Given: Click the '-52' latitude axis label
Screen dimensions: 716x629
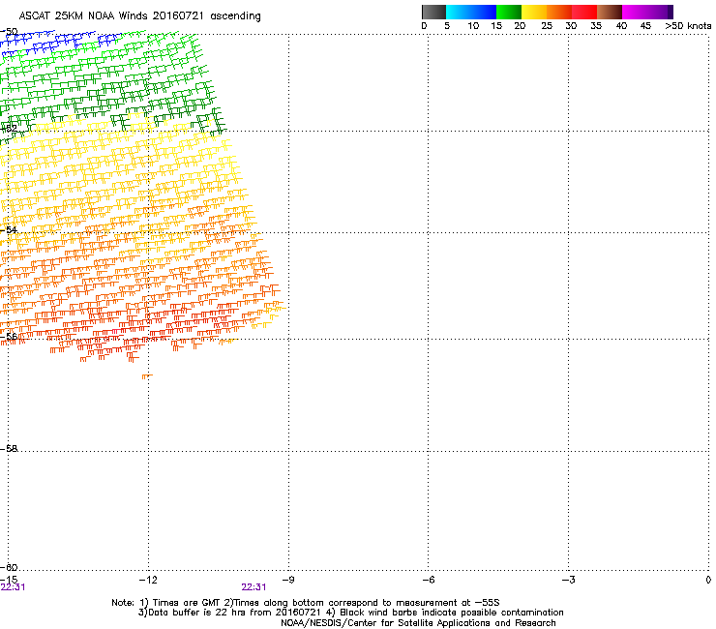Looking at the screenshot, I should coord(9,129).
